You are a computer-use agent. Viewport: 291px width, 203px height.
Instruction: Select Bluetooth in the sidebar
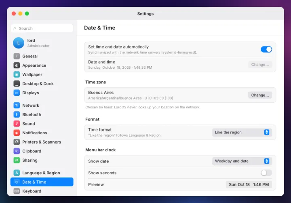pos(42,114)
